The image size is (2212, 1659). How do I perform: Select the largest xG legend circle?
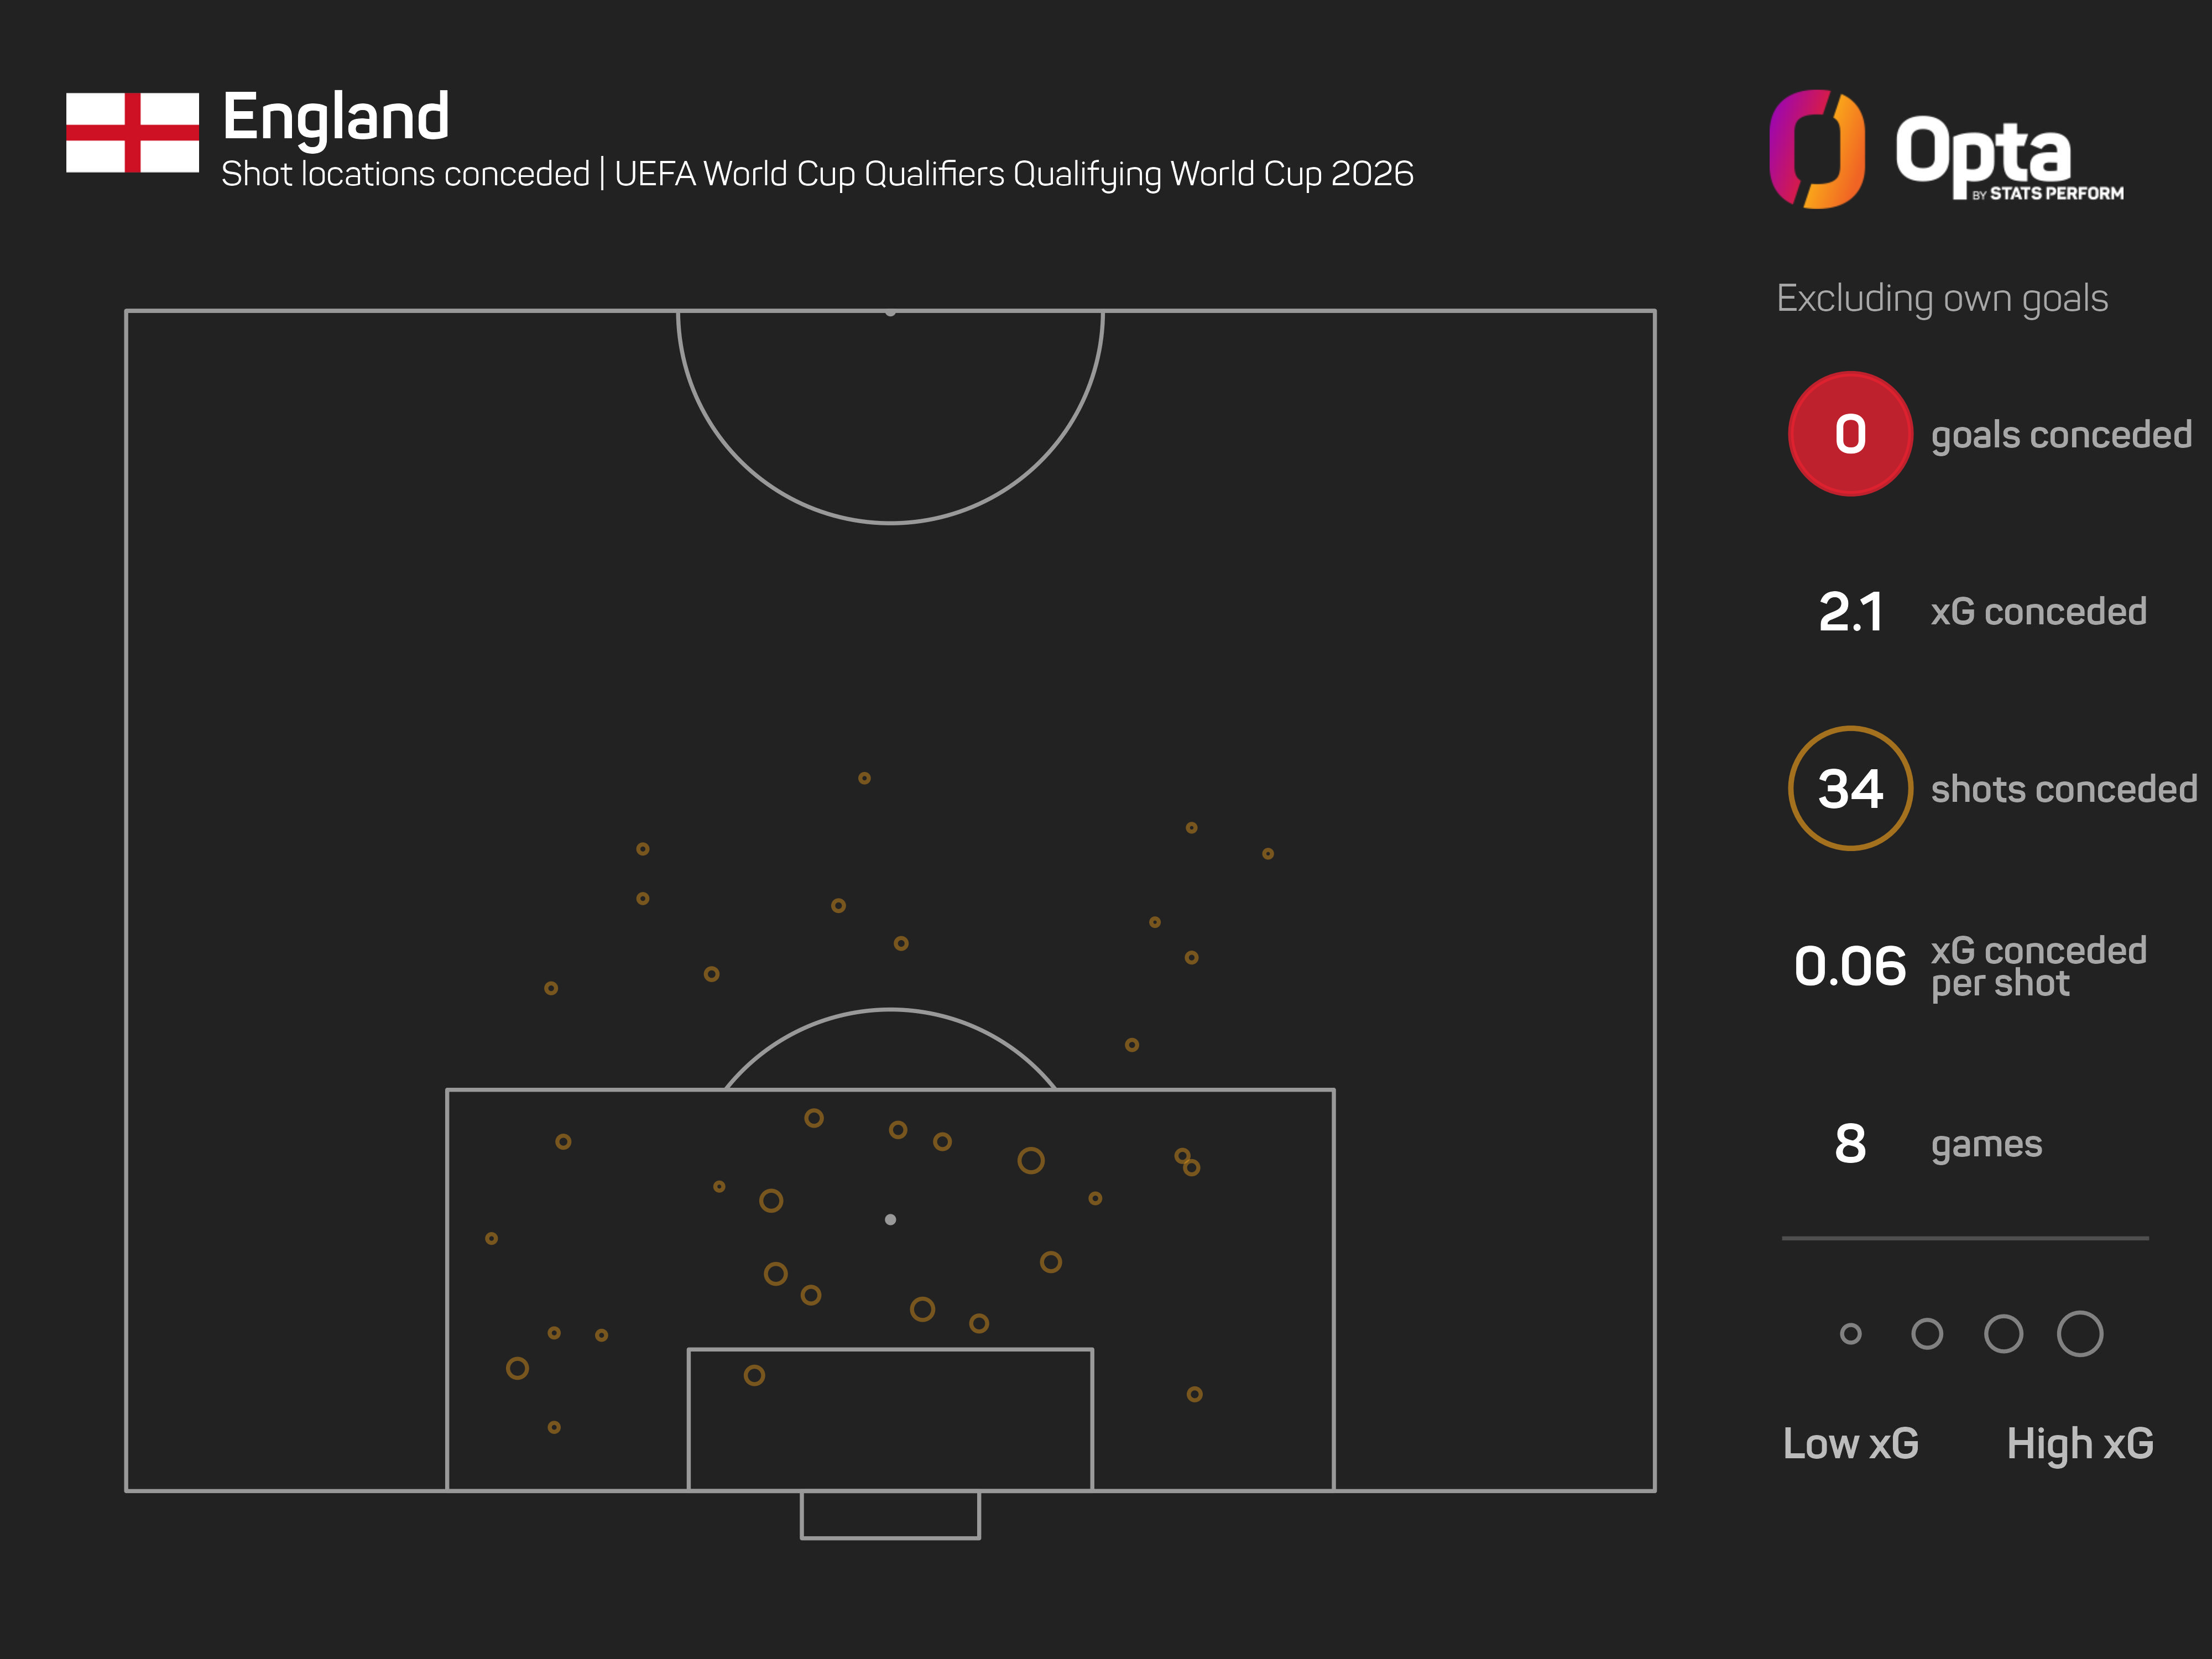pos(2079,1333)
